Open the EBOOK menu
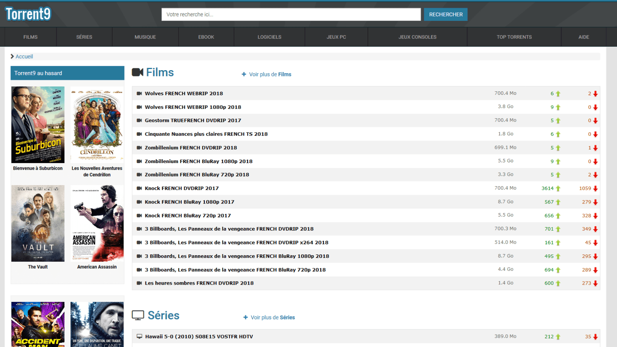The image size is (617, 347). (206, 37)
